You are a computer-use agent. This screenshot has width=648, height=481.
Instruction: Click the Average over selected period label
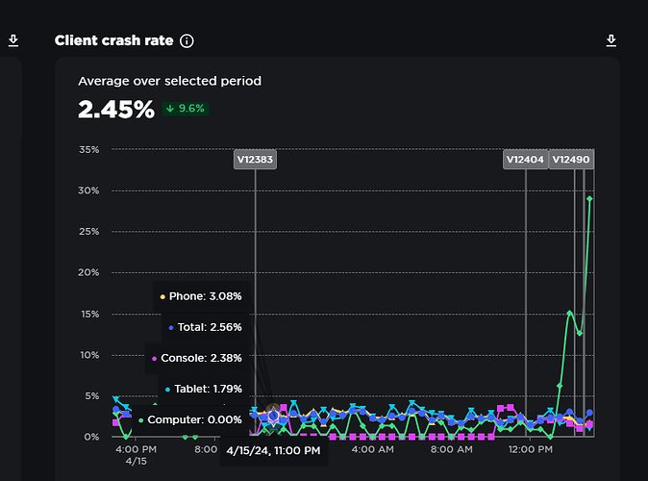(x=170, y=81)
